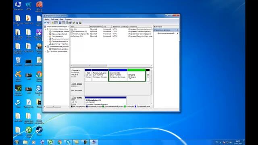Click the Windows Start button
The width and height of the screenshot is (258, 145).
point(17,142)
